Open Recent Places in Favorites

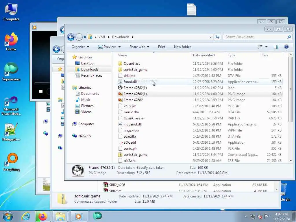91,75
